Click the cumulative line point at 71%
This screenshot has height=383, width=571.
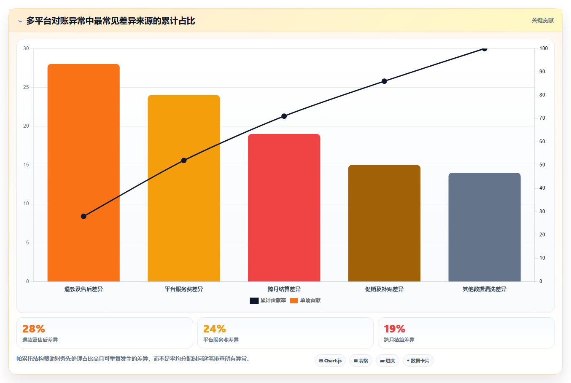click(x=284, y=116)
